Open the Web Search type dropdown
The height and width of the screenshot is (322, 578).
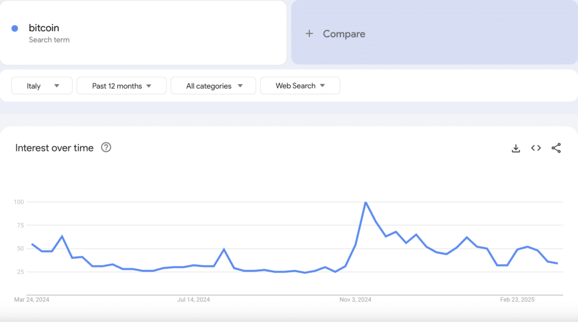click(x=300, y=86)
